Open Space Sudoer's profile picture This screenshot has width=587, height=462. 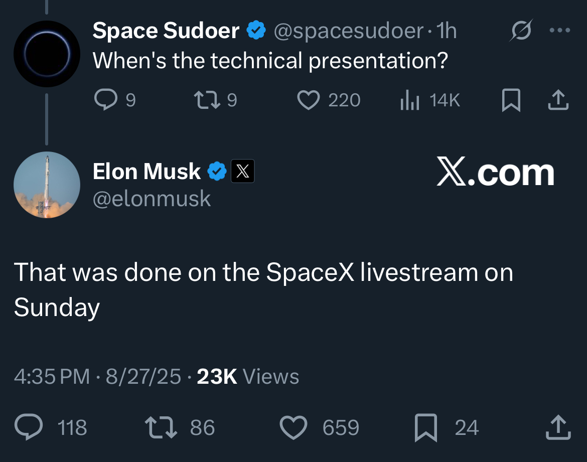tap(47, 54)
